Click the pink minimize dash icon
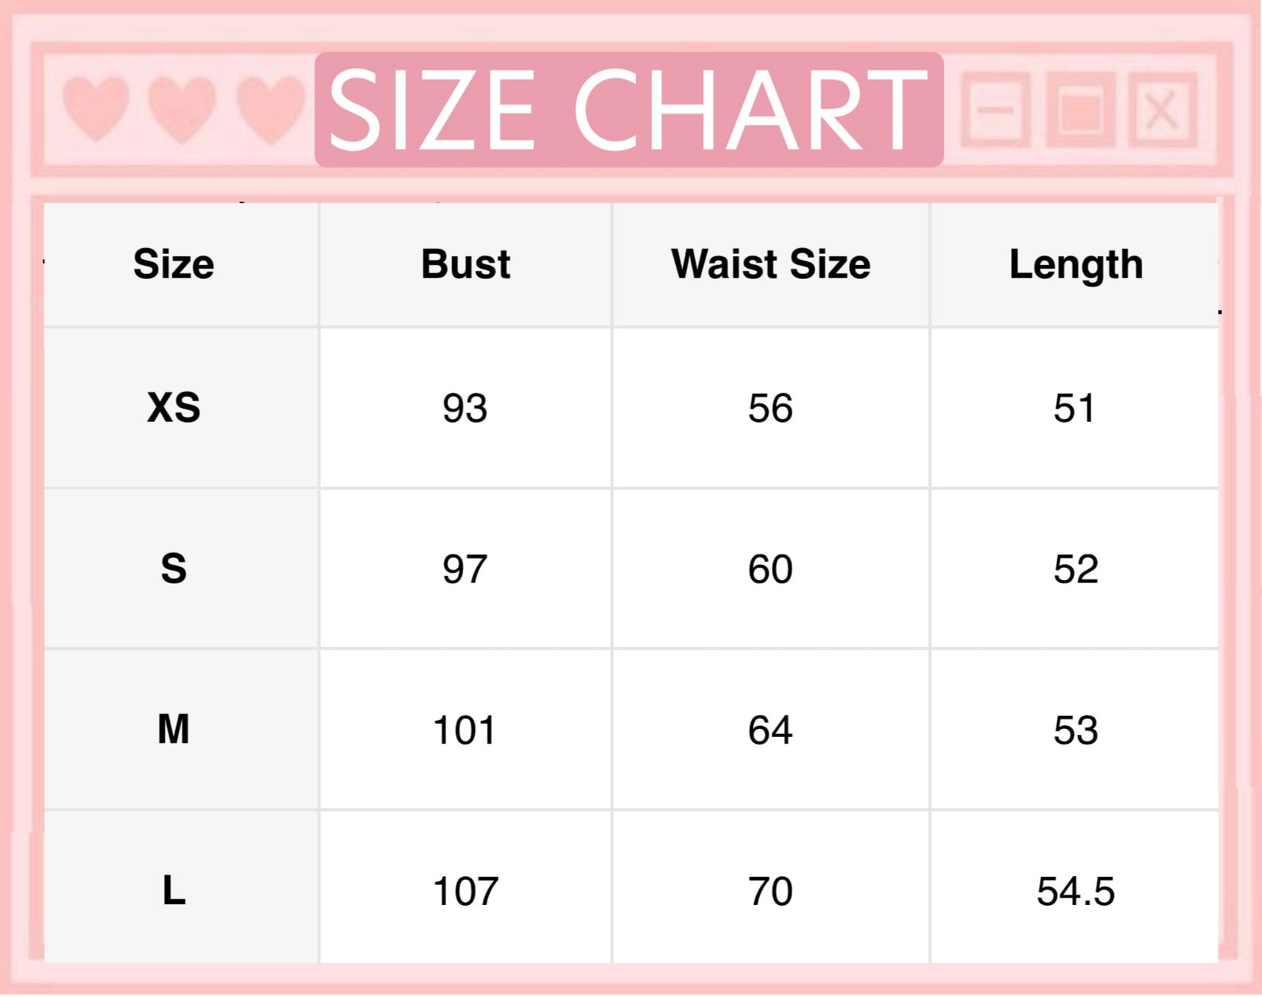Viewport: 1262px width, 997px height. point(995,110)
